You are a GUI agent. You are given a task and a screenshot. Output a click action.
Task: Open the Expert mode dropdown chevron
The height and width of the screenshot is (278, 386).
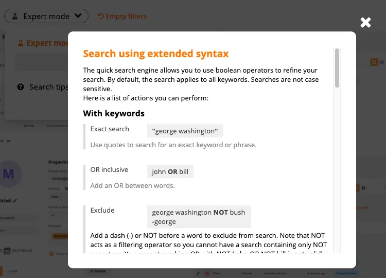pyautogui.click(x=78, y=16)
